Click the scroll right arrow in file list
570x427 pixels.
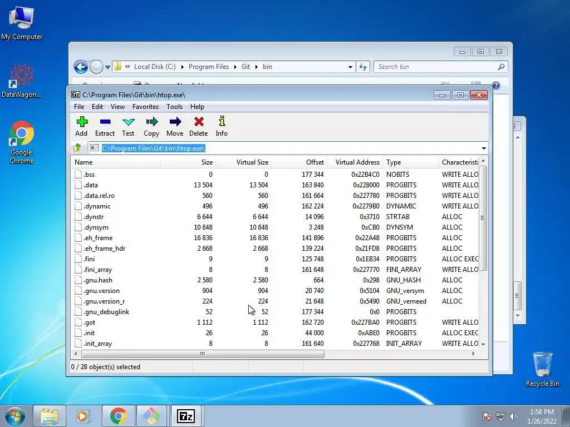click(473, 354)
